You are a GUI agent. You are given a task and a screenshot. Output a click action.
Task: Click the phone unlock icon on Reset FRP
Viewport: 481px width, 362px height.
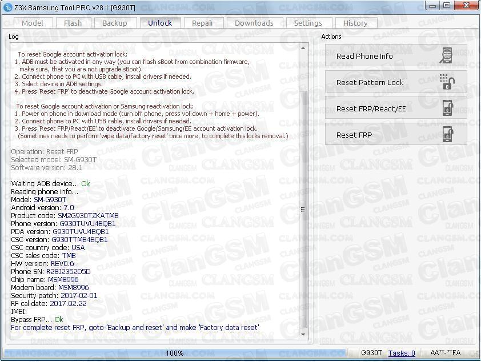click(x=448, y=134)
